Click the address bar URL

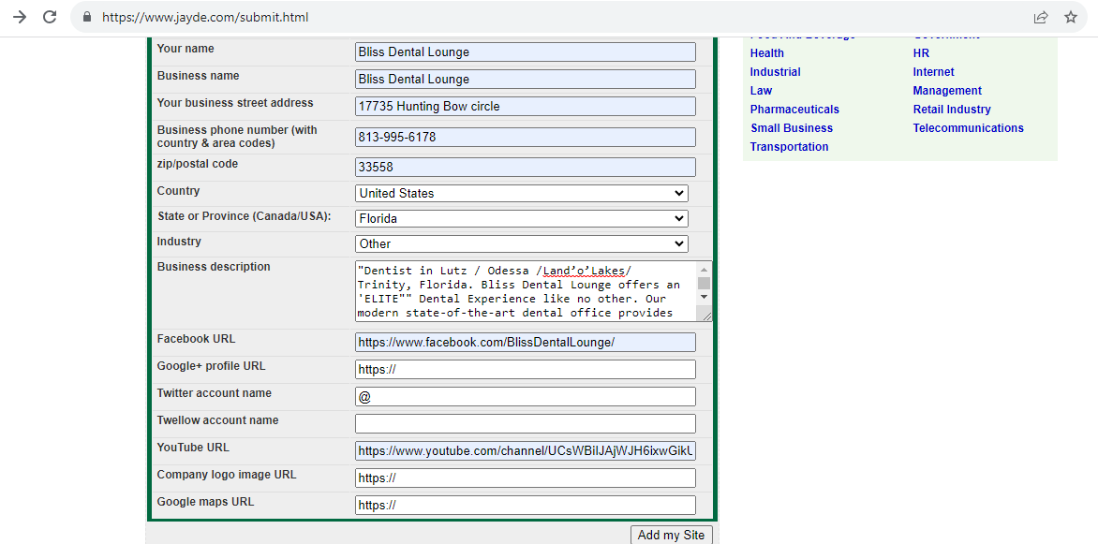[x=205, y=18]
